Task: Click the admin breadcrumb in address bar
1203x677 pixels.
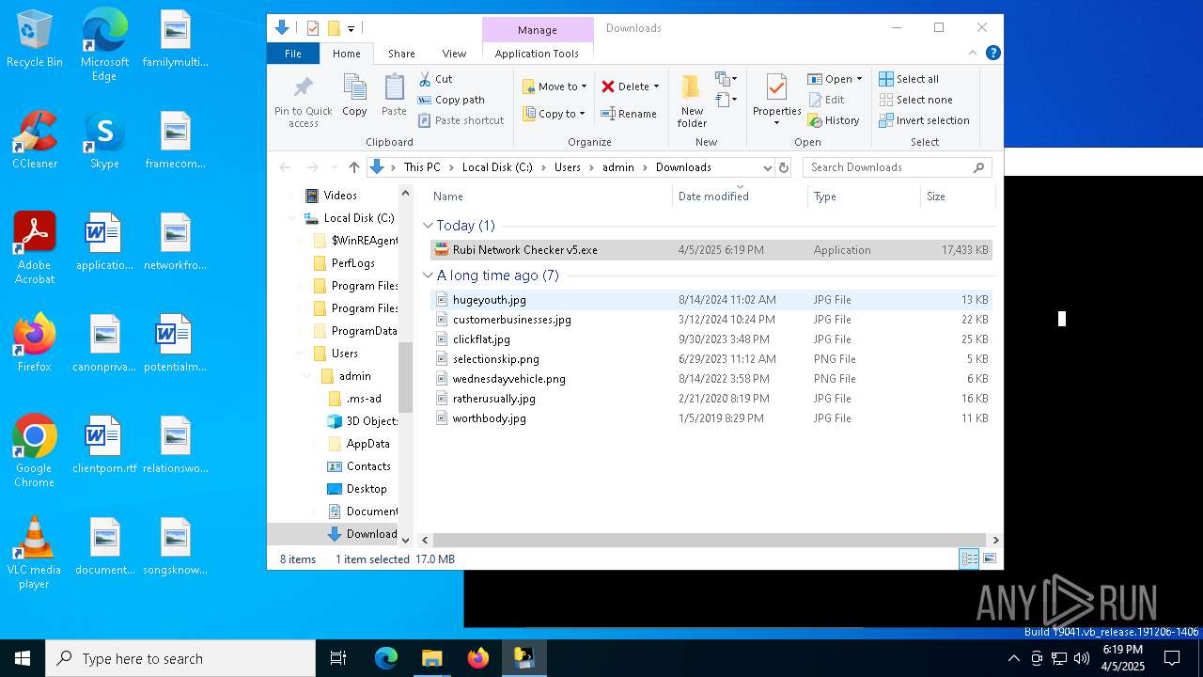Action: coord(618,167)
